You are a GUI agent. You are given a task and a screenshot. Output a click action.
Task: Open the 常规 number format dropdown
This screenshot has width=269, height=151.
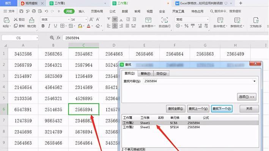click(208, 20)
